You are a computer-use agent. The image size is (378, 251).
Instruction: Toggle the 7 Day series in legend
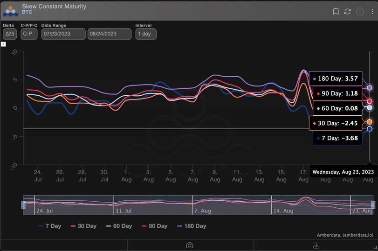coord(49,226)
